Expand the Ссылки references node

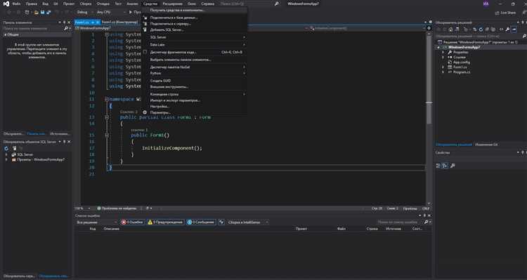pos(443,57)
